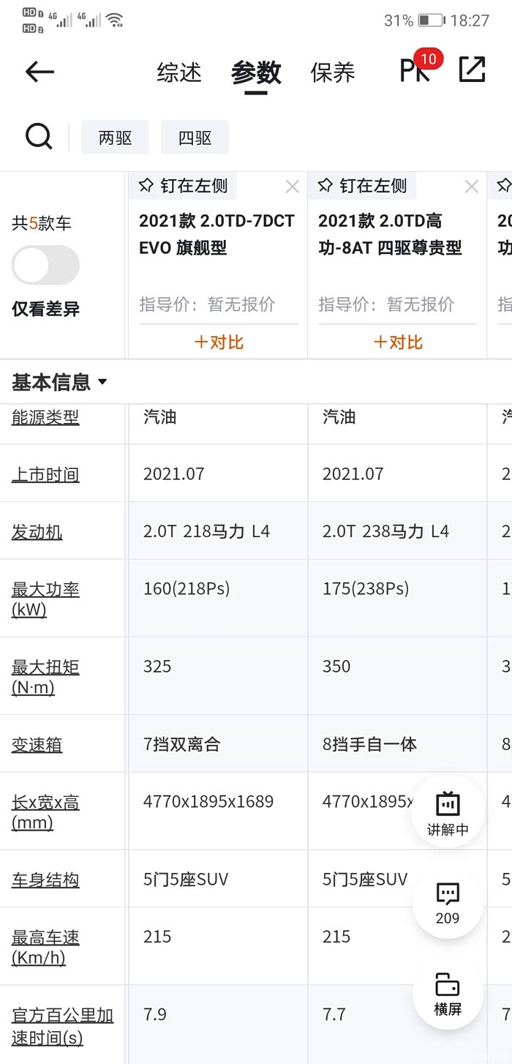Tap the 18:27 clock in status bar
Image resolution: width=512 pixels, height=1064 pixels.
click(x=470, y=20)
